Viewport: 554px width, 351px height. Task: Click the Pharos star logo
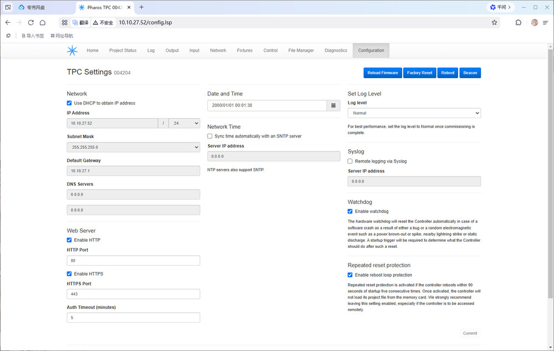click(73, 50)
